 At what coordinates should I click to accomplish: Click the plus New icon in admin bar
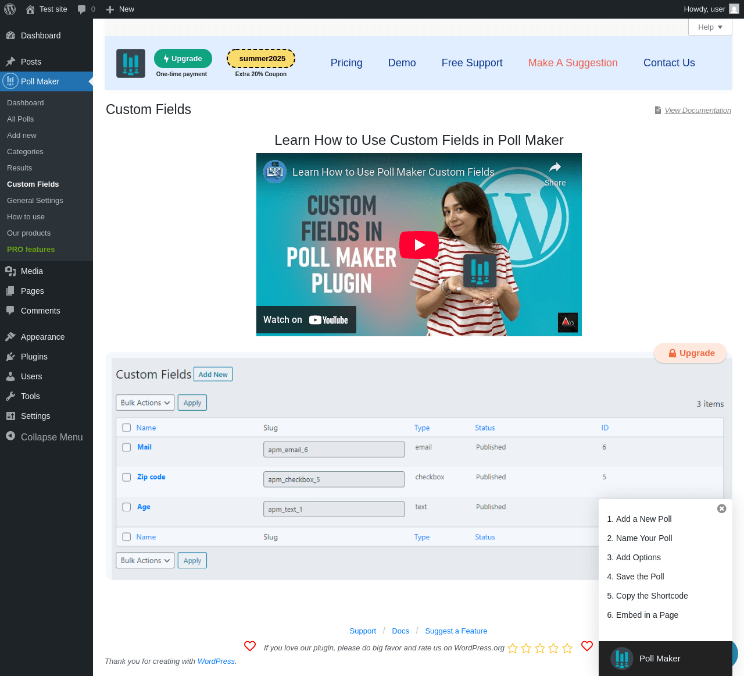110,9
